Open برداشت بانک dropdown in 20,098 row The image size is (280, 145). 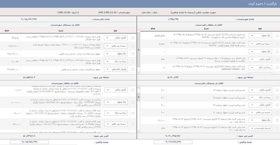tap(116, 62)
